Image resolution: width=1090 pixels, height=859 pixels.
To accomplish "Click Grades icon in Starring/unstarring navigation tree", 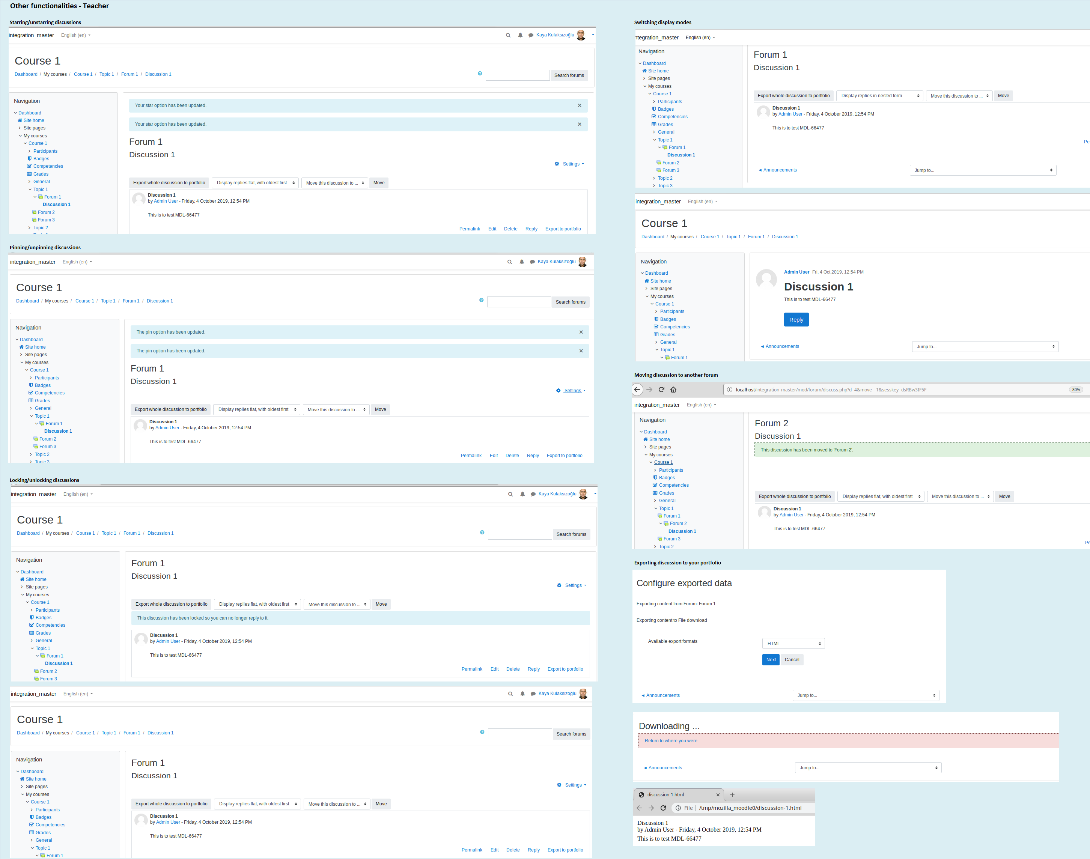I will pos(29,174).
